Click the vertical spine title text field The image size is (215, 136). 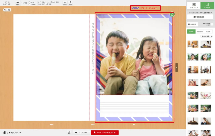click(93, 48)
